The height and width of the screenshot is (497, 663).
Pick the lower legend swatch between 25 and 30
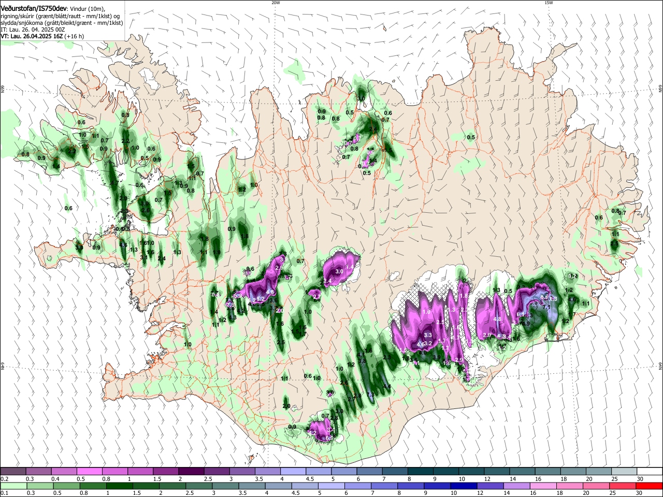[623, 486]
